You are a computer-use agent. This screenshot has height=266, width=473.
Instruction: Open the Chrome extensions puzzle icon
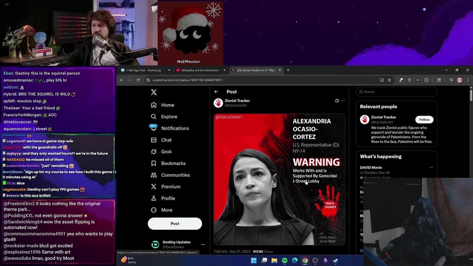[x=426, y=80]
